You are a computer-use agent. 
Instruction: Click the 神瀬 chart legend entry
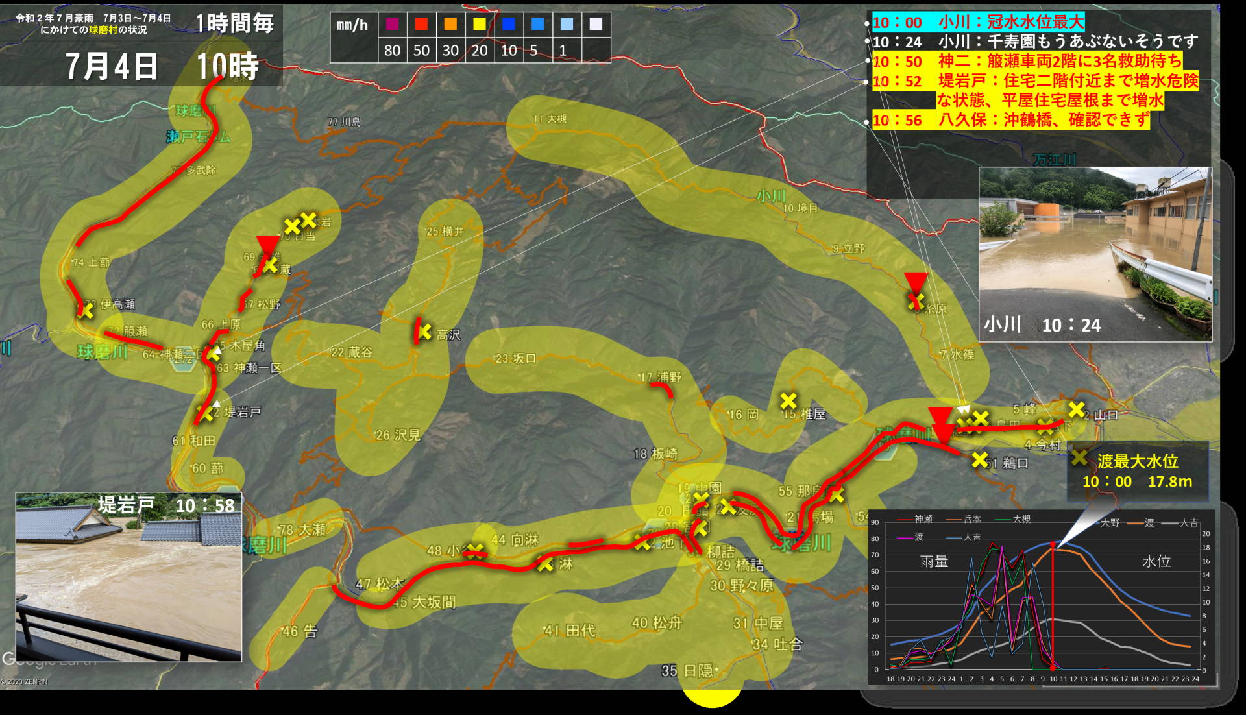pos(916,519)
